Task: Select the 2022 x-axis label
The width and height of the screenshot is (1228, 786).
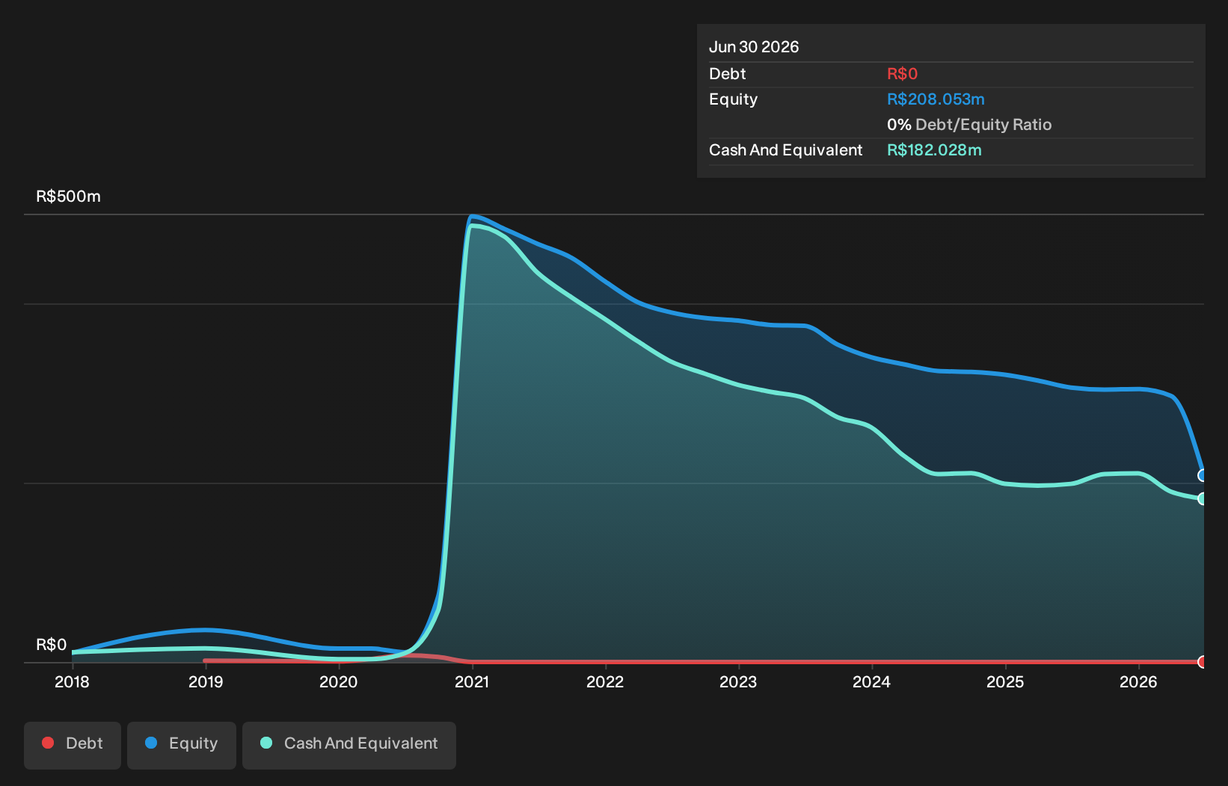Action: tap(605, 681)
